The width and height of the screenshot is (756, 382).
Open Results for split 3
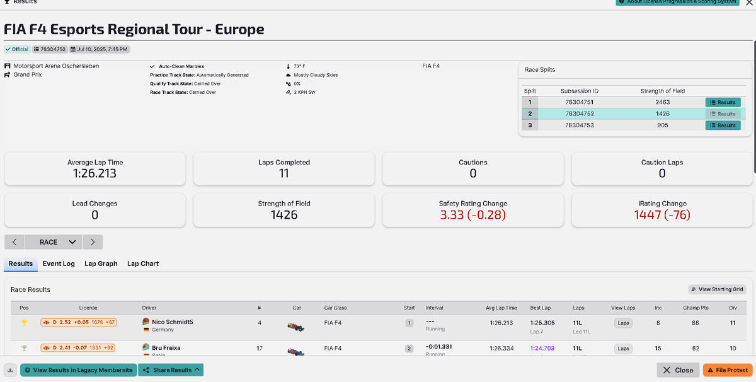coord(723,125)
